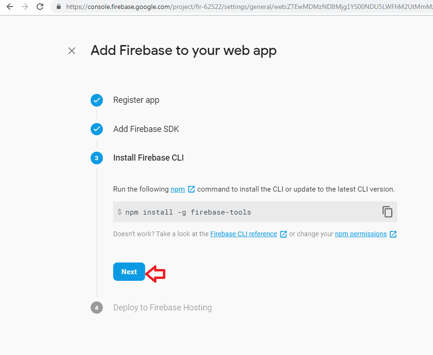
Task: Open the npm link
Action: tap(177, 189)
